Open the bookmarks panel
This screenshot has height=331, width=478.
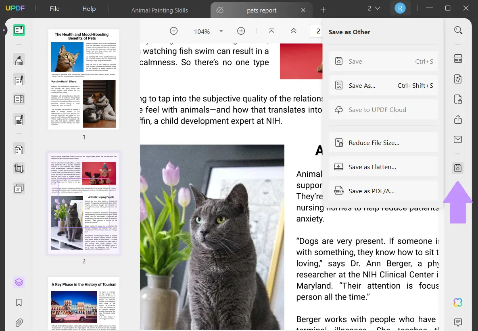(19, 302)
